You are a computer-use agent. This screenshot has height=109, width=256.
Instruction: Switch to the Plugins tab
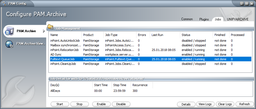tap(204, 19)
